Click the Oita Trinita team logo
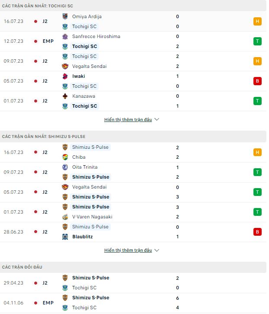 [65, 167]
